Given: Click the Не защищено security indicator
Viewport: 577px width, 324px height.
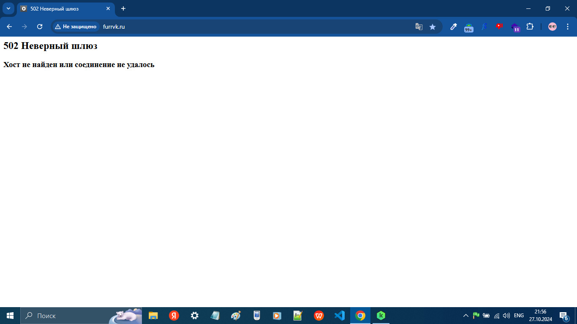Looking at the screenshot, I should (x=76, y=27).
